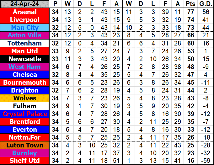Click Man Utd's points value 53
214x165 pixels.
tap(190, 51)
